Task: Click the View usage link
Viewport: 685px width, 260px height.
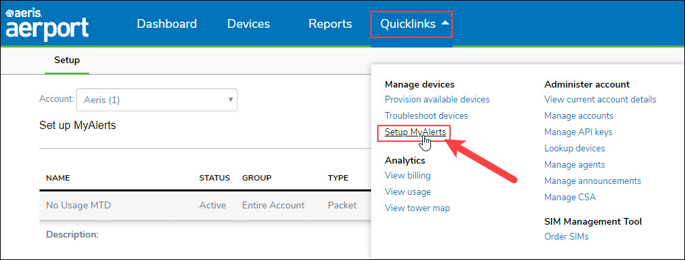Action: 408,191
